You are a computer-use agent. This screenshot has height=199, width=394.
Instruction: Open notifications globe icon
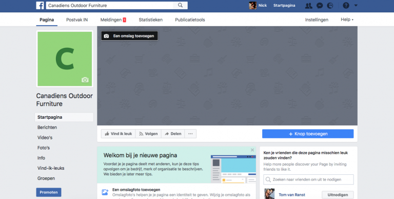point(330,6)
